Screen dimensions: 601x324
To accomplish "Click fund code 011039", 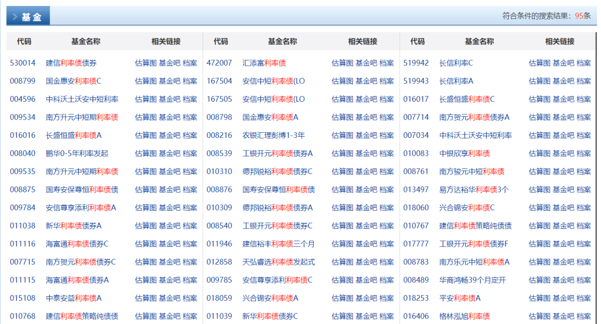I will [x=219, y=316].
